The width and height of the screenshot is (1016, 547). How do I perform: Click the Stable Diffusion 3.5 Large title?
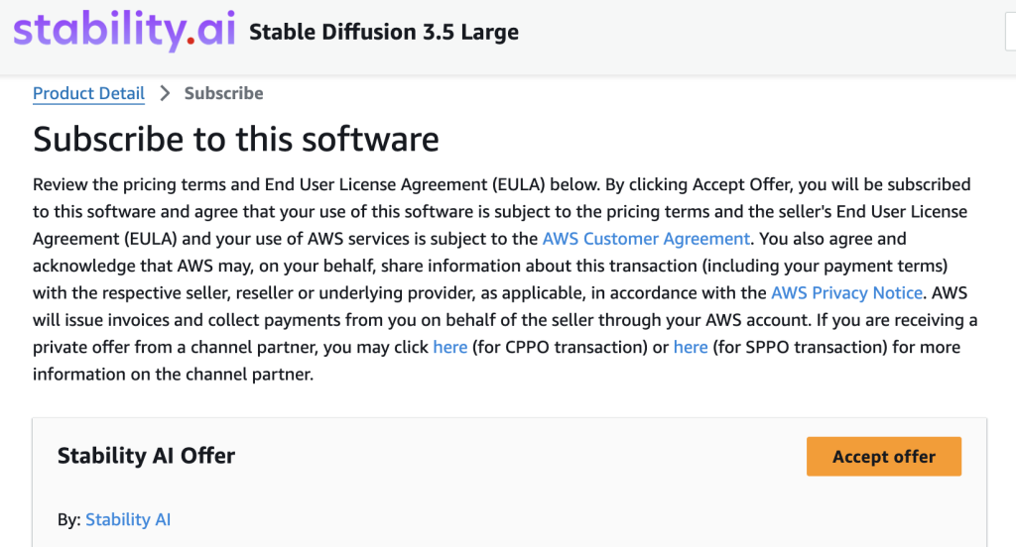(x=384, y=32)
